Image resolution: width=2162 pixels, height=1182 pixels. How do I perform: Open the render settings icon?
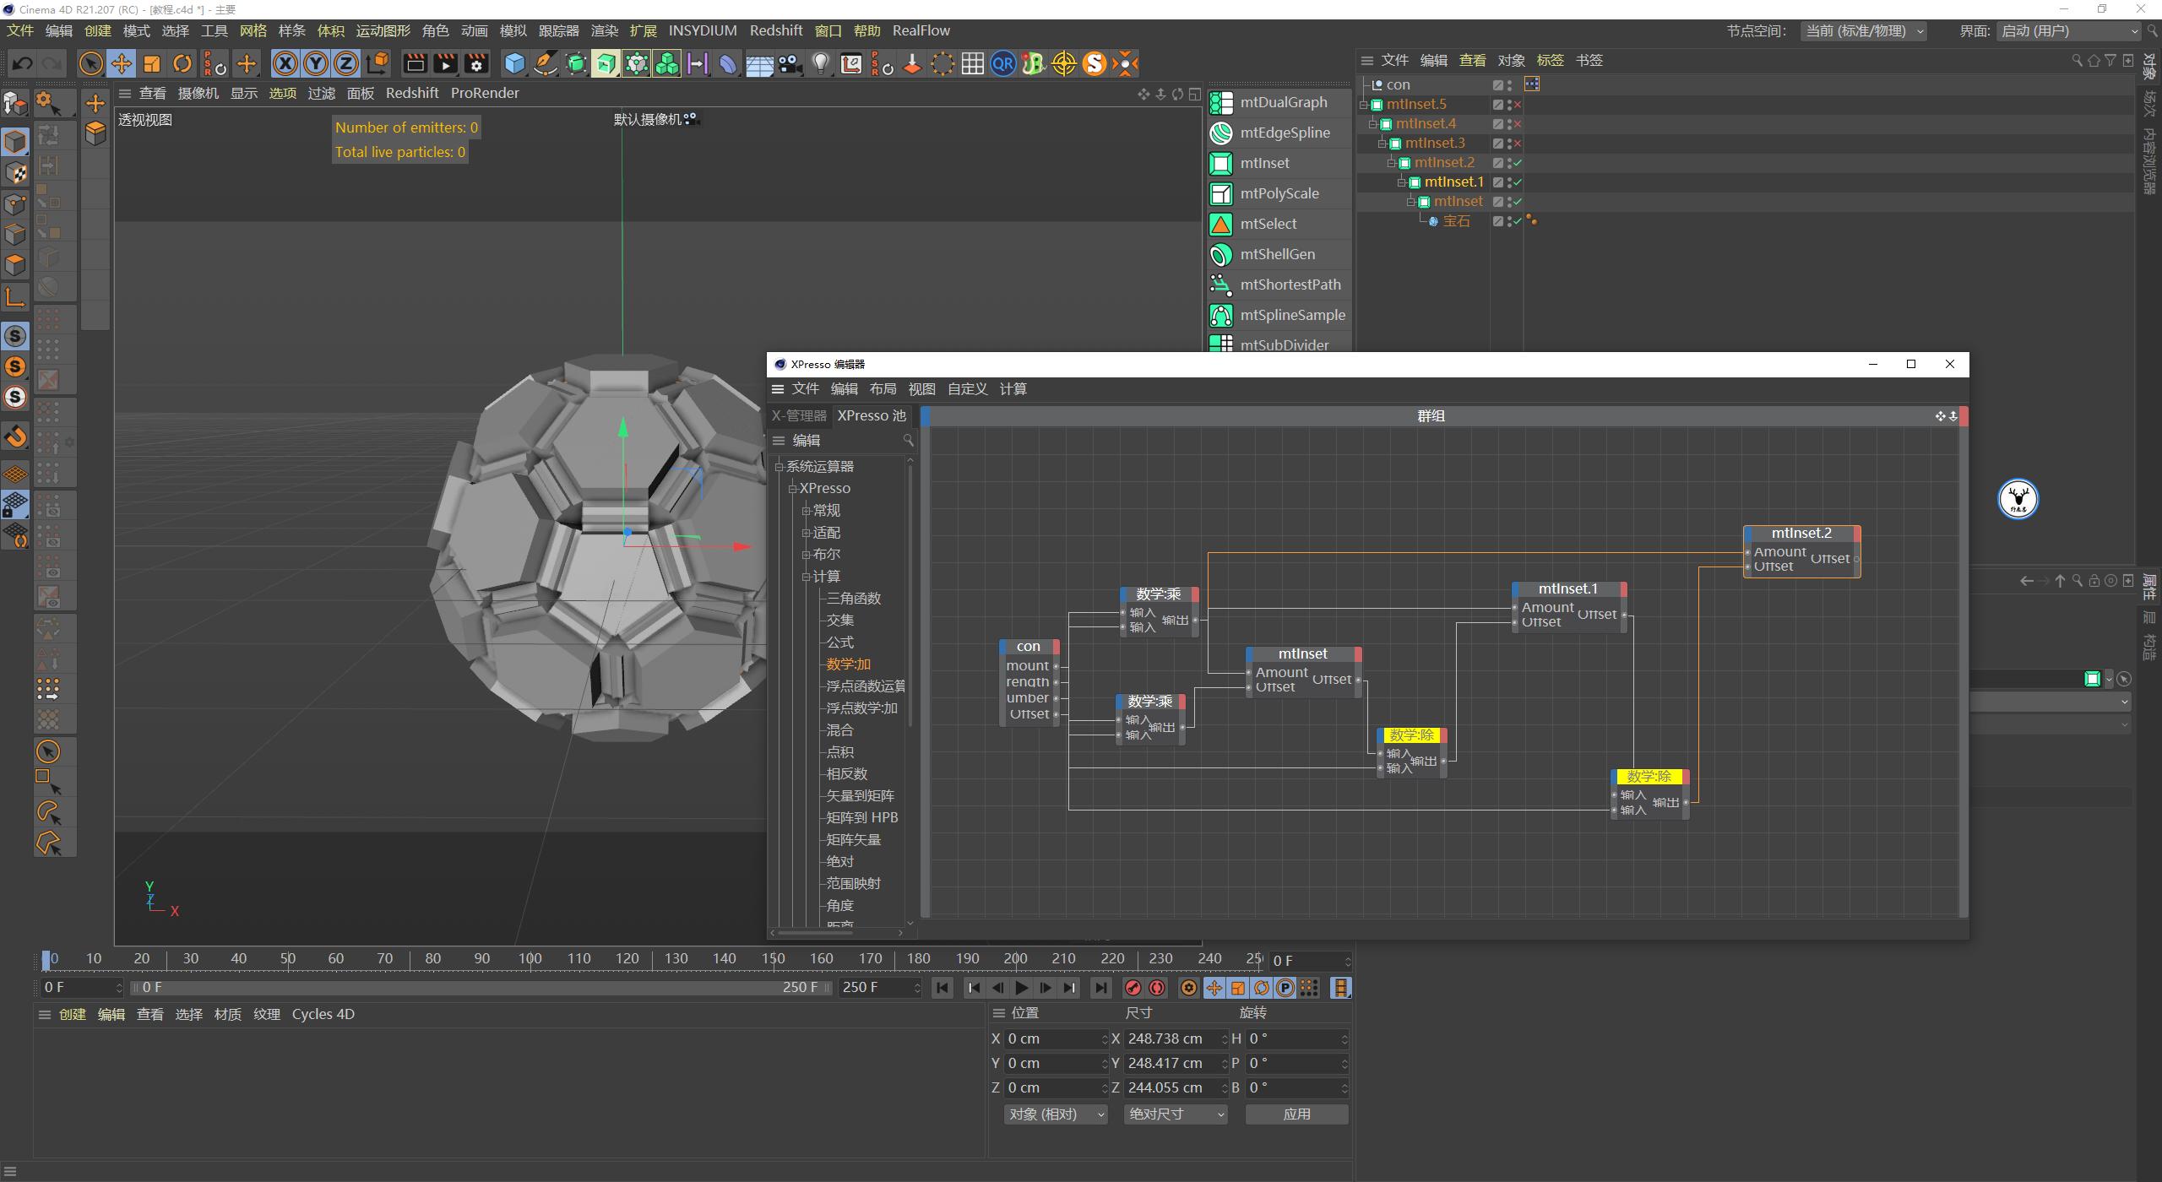pos(477,63)
